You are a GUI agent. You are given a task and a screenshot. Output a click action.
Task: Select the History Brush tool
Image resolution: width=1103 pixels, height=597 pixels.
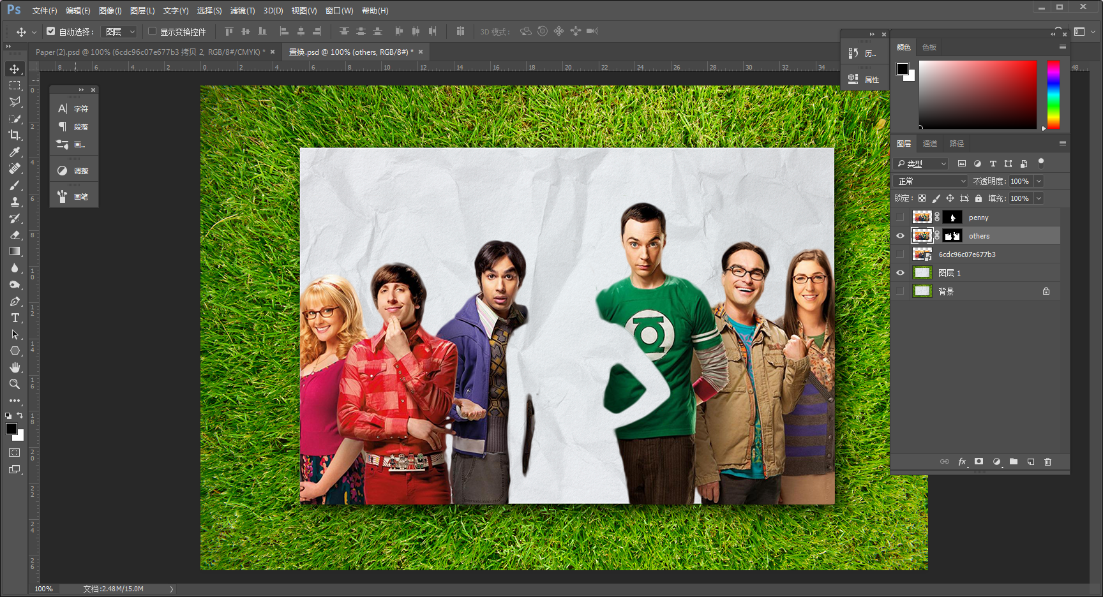point(15,218)
